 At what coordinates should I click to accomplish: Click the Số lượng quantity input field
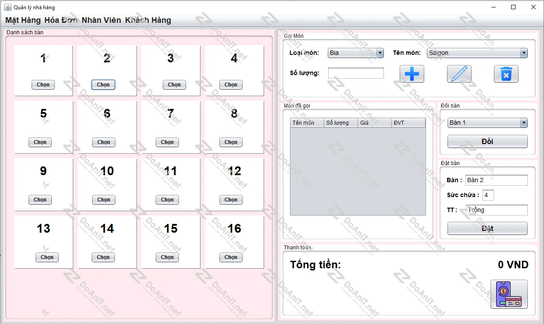tap(356, 73)
